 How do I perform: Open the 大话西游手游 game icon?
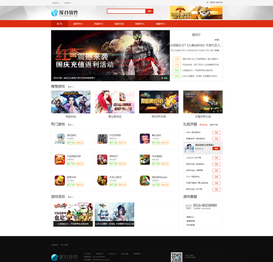point(60,160)
